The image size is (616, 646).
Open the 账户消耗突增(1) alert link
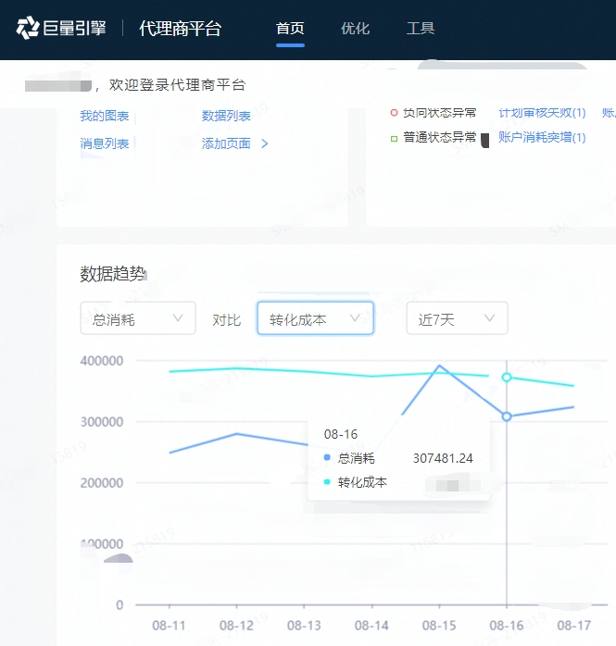542,138
